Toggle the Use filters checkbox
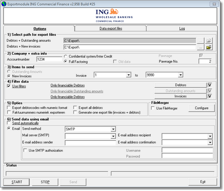Viewport: 224px width, 191px height. pyautogui.click(x=9, y=86)
